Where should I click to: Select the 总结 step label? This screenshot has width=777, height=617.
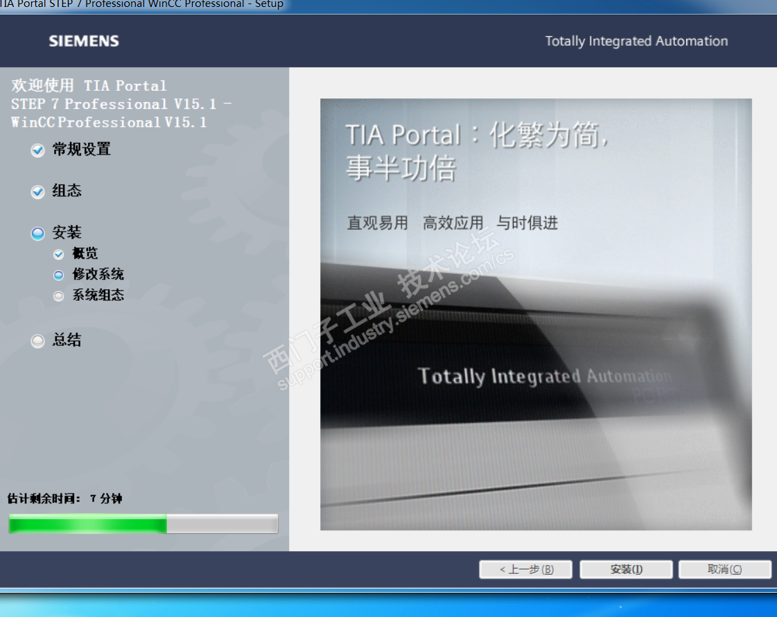pos(67,340)
